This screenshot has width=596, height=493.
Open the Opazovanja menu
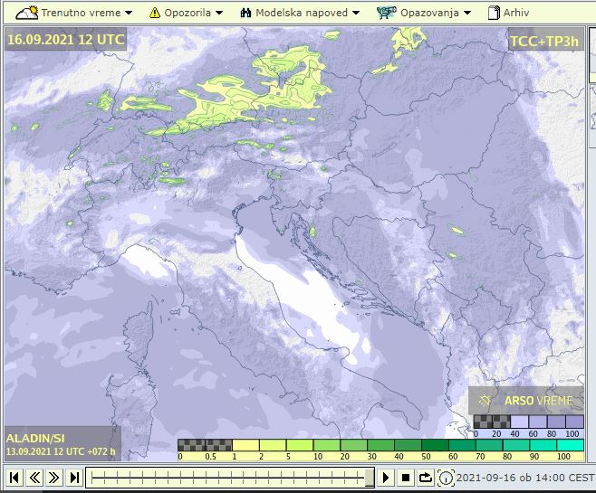pyautogui.click(x=436, y=13)
